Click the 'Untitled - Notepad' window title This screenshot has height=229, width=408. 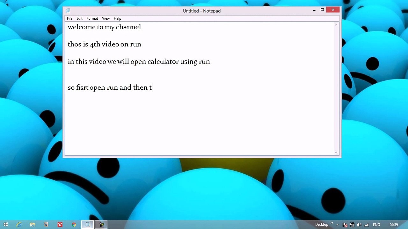click(x=202, y=11)
